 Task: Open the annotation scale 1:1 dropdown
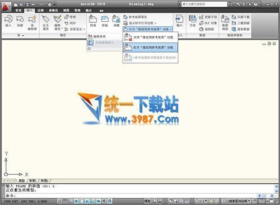[x=201, y=201]
